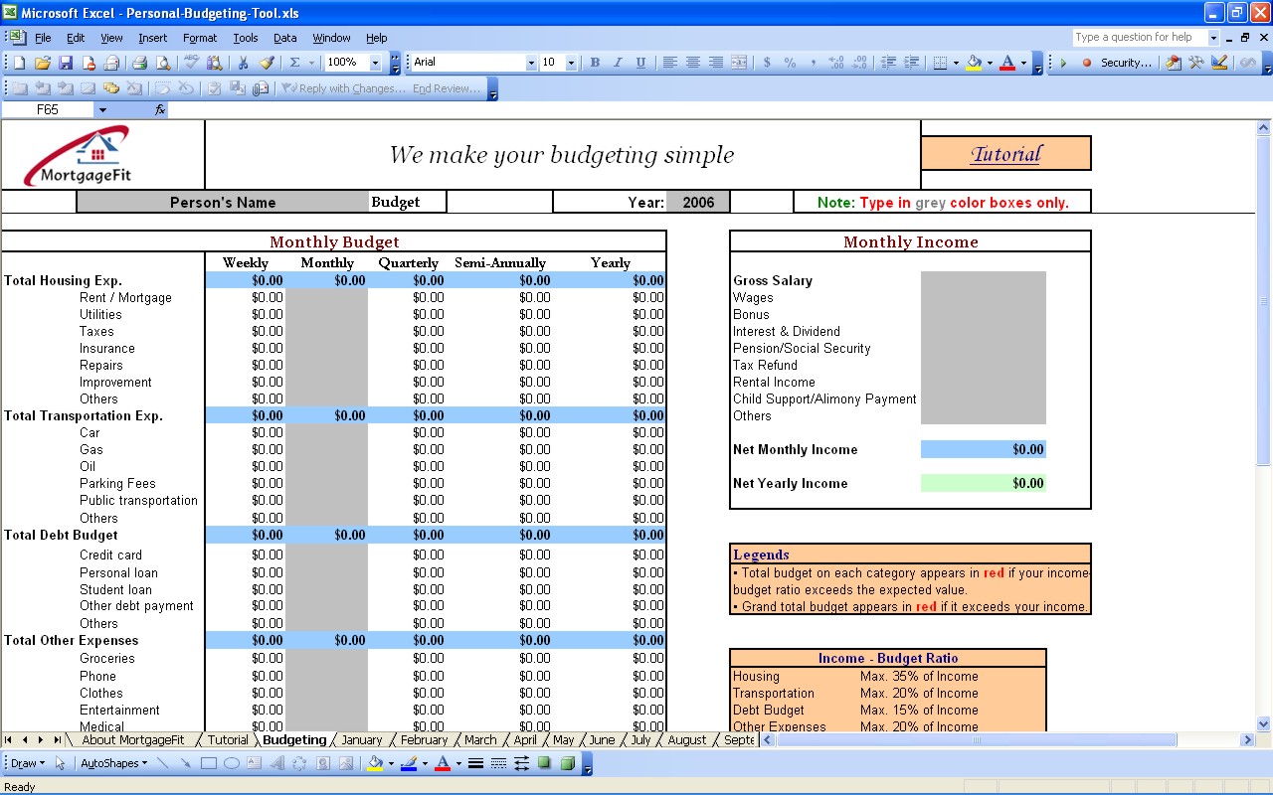Click the Format Painter brush icon
The height and width of the screenshot is (795, 1273).
point(267,63)
